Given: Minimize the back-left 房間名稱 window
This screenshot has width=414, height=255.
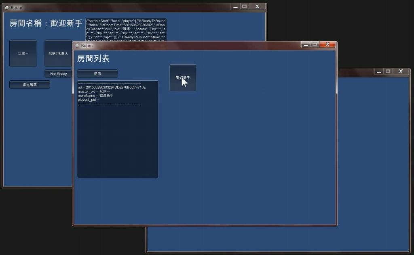Looking at the screenshot, I should coord(235,6).
